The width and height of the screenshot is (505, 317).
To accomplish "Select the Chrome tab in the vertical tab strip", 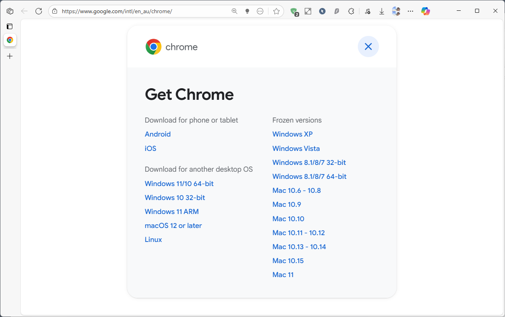I will click(x=10, y=40).
